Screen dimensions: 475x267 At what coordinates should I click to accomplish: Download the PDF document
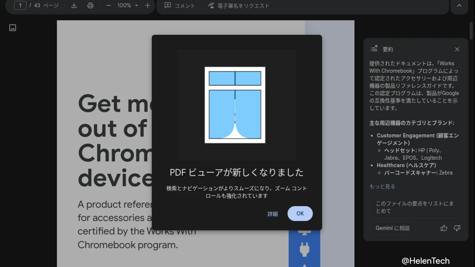(x=74, y=5)
